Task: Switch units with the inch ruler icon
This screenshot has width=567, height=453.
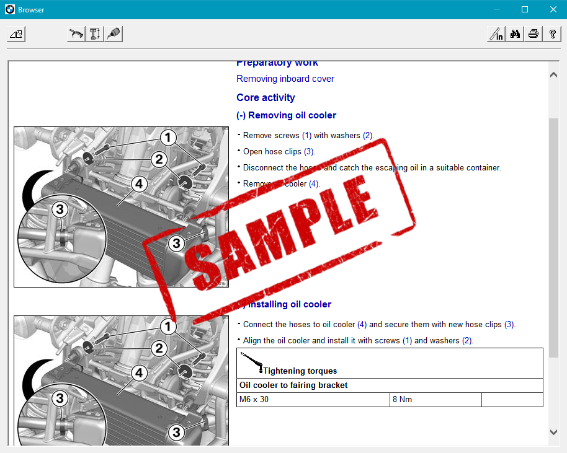Action: [496, 34]
